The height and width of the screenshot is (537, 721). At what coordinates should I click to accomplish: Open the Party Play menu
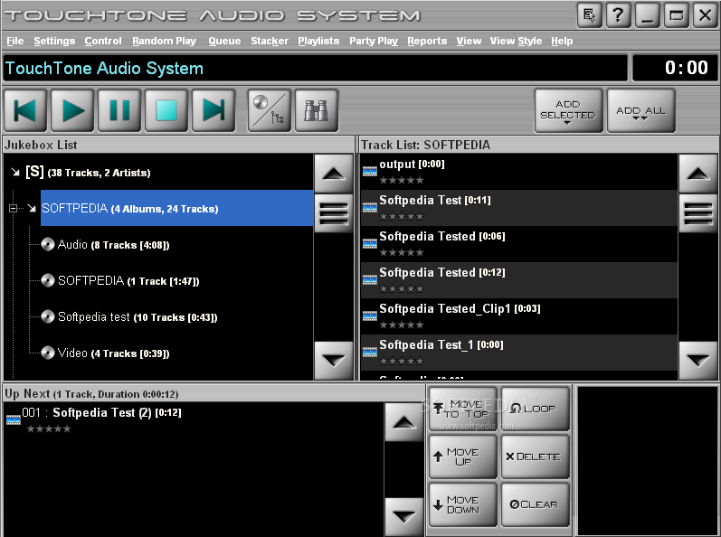click(x=374, y=41)
